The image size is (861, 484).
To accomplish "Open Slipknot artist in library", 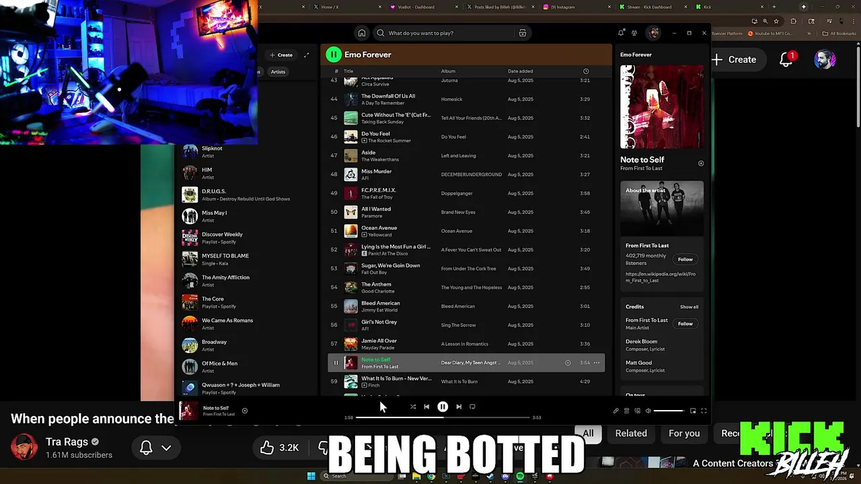I will (x=246, y=152).
